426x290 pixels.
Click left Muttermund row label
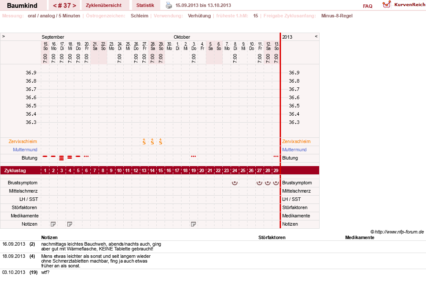point(25,150)
